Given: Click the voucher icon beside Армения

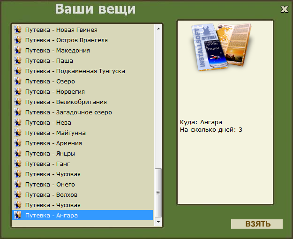Looking at the screenshot, I should click(17, 143).
